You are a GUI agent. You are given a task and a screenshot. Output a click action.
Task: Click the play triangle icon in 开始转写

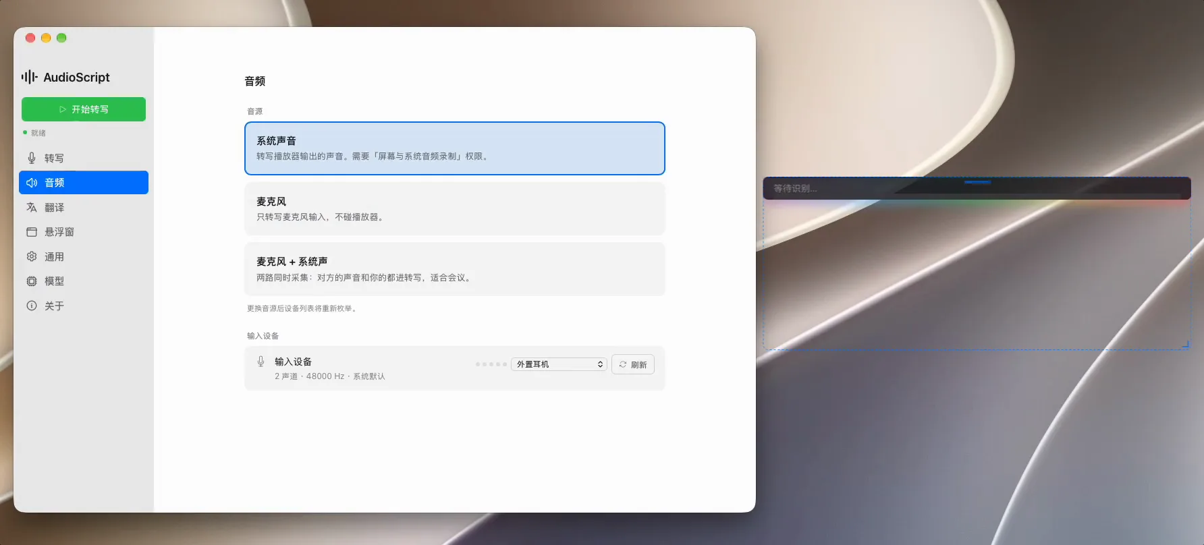pos(63,109)
